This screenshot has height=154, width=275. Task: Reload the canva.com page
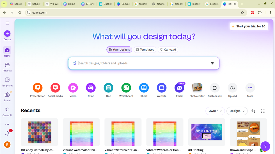pyautogui.click(x=20, y=13)
